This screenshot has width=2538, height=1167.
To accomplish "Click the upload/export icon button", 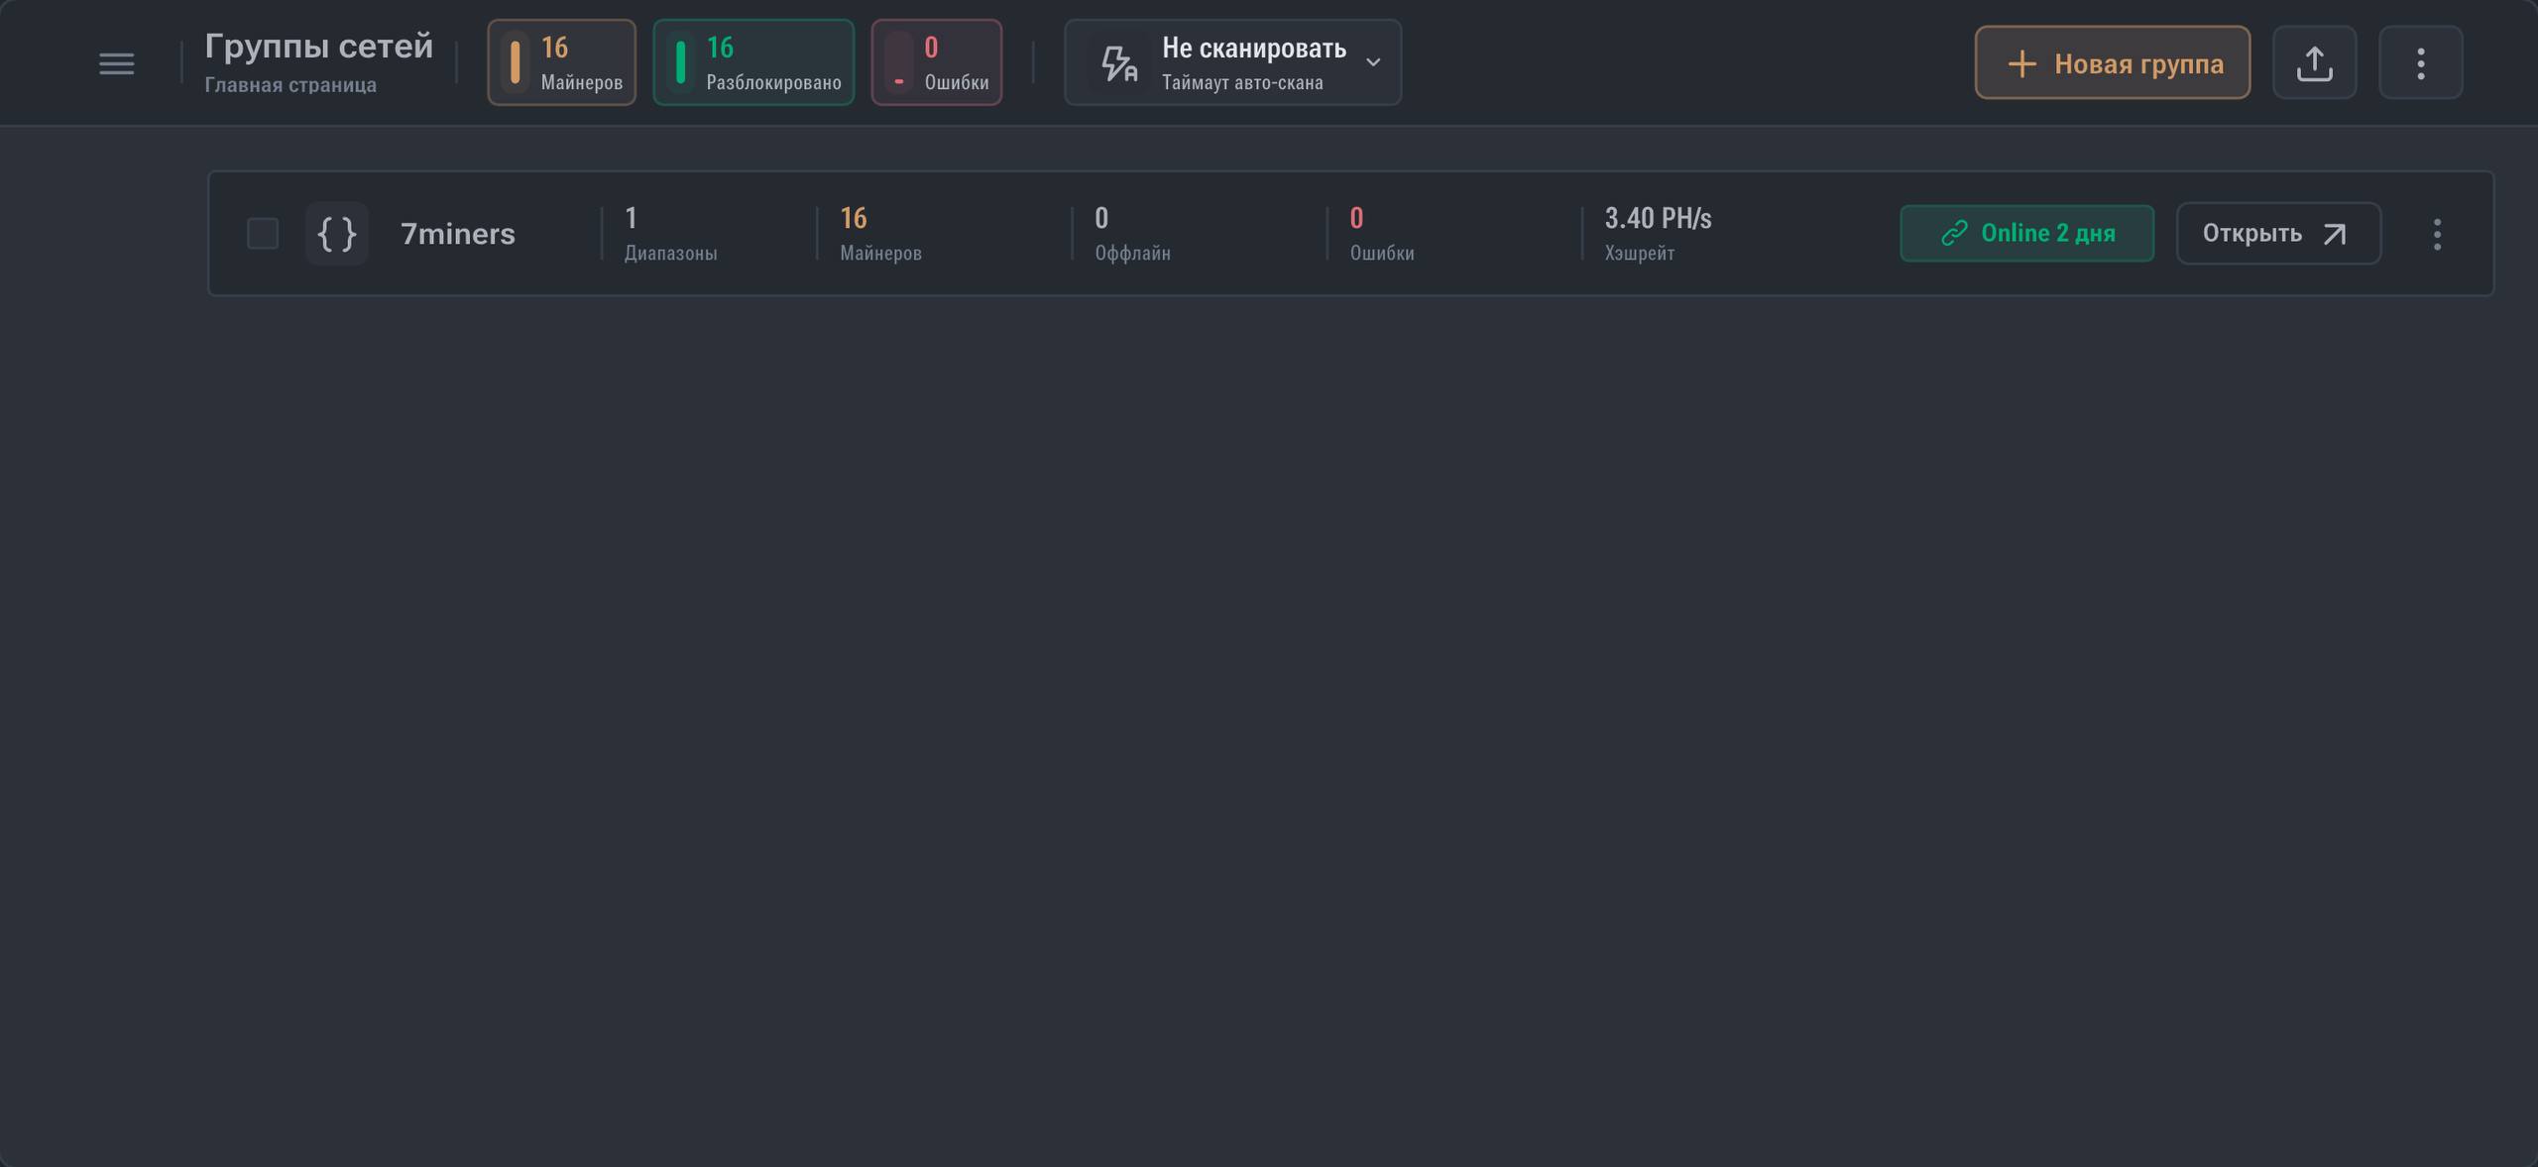I will coord(2314,63).
